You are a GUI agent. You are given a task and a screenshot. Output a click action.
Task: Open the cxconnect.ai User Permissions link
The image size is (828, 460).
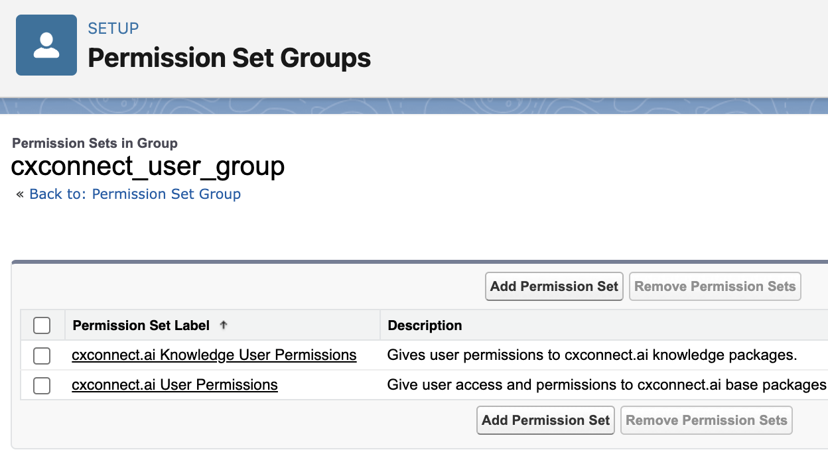point(174,384)
